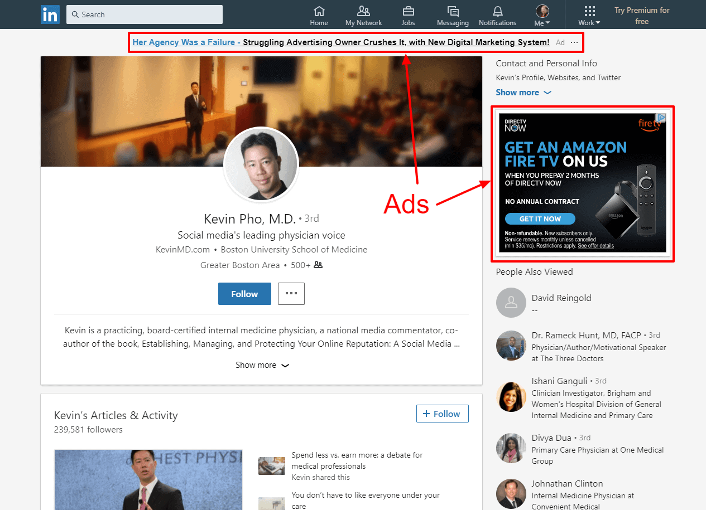
Task: Open 'You don't have to like everyone' article
Action: point(366,500)
